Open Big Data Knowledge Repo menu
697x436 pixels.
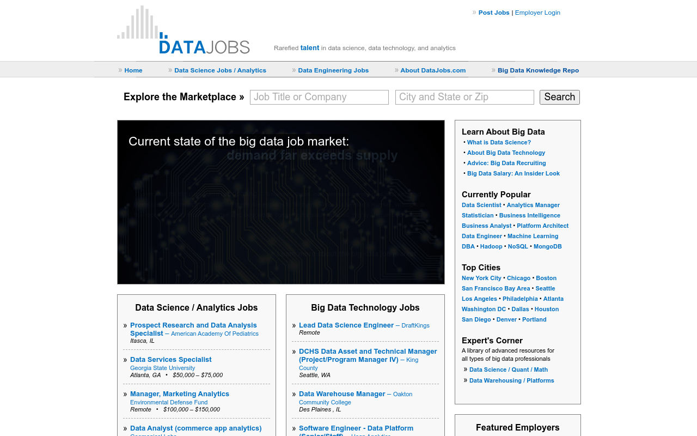pyautogui.click(x=538, y=70)
